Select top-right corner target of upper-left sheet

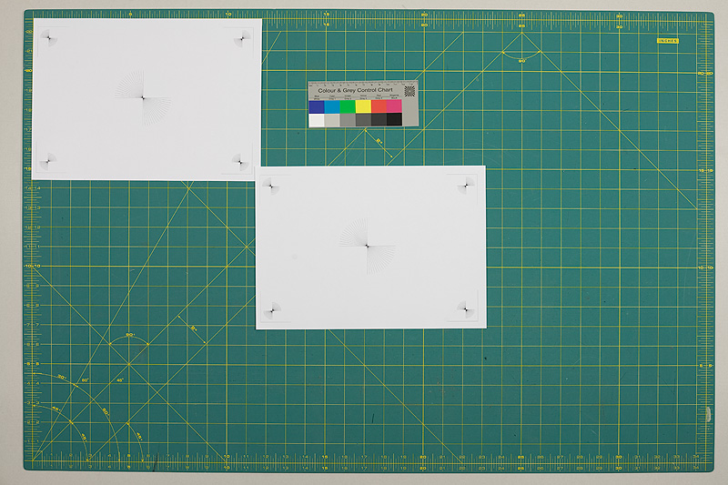(242, 36)
